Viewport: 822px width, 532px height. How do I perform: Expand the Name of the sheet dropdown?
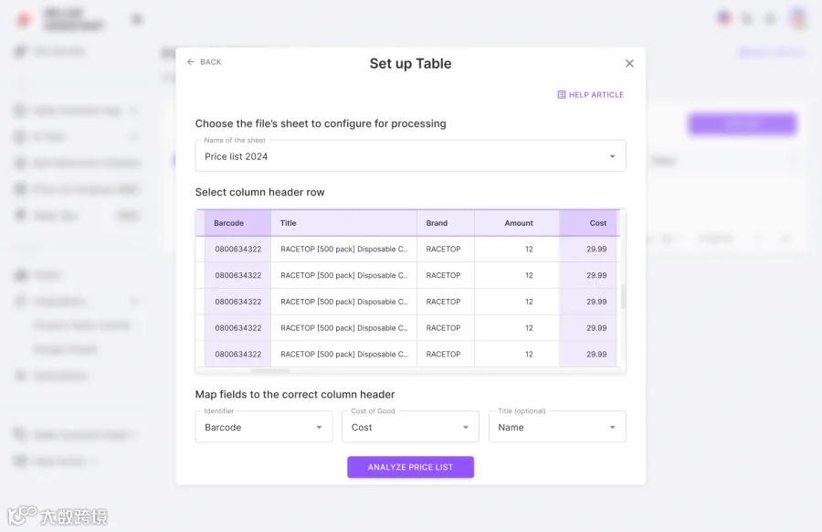410,155
